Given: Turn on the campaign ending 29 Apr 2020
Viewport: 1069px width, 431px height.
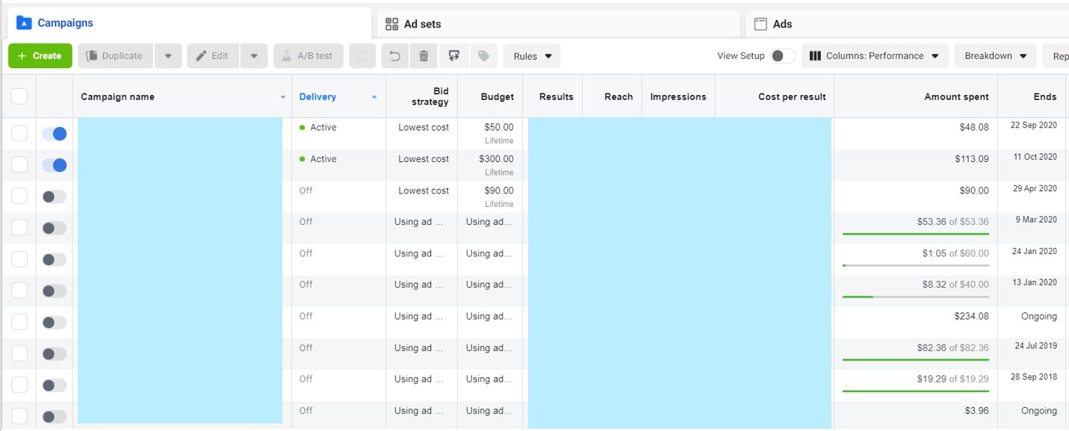Looking at the screenshot, I should tap(55, 196).
